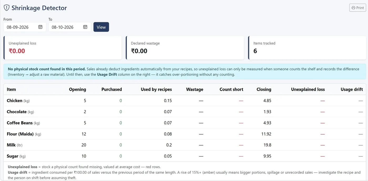This screenshot has height=181, width=368.
Task: Click the Opening column header
Action: 78,89
